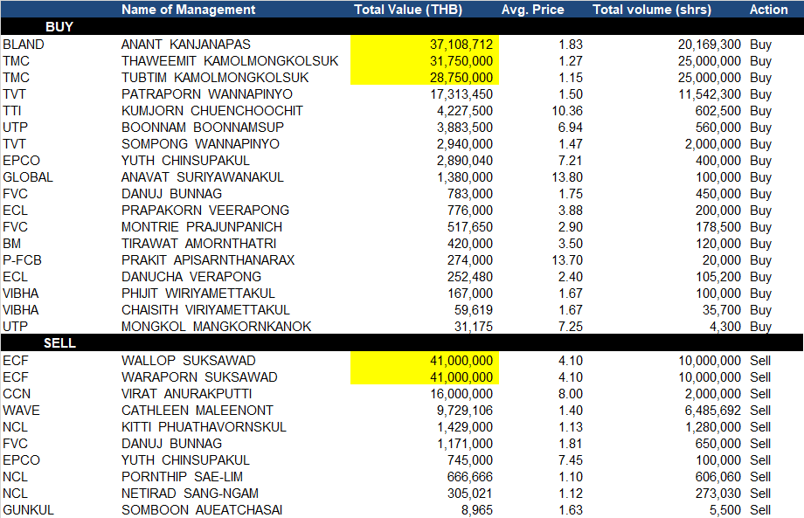Select PHIJIT WIRIYAMETTAKUL cell

point(198,294)
